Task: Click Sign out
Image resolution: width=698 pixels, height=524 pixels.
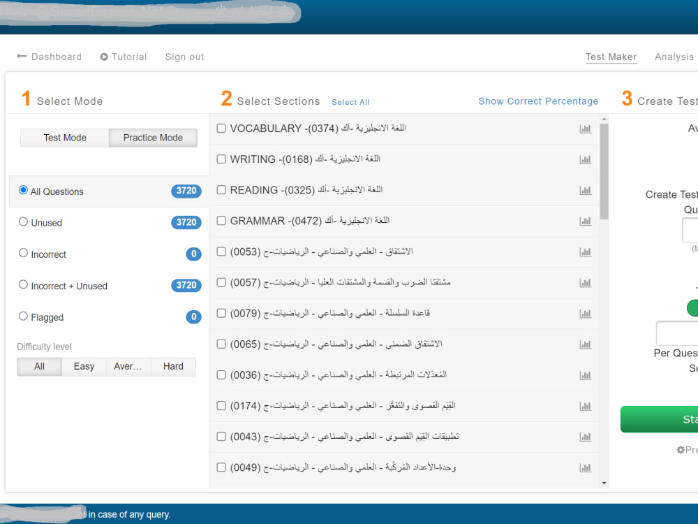Action: tap(184, 57)
